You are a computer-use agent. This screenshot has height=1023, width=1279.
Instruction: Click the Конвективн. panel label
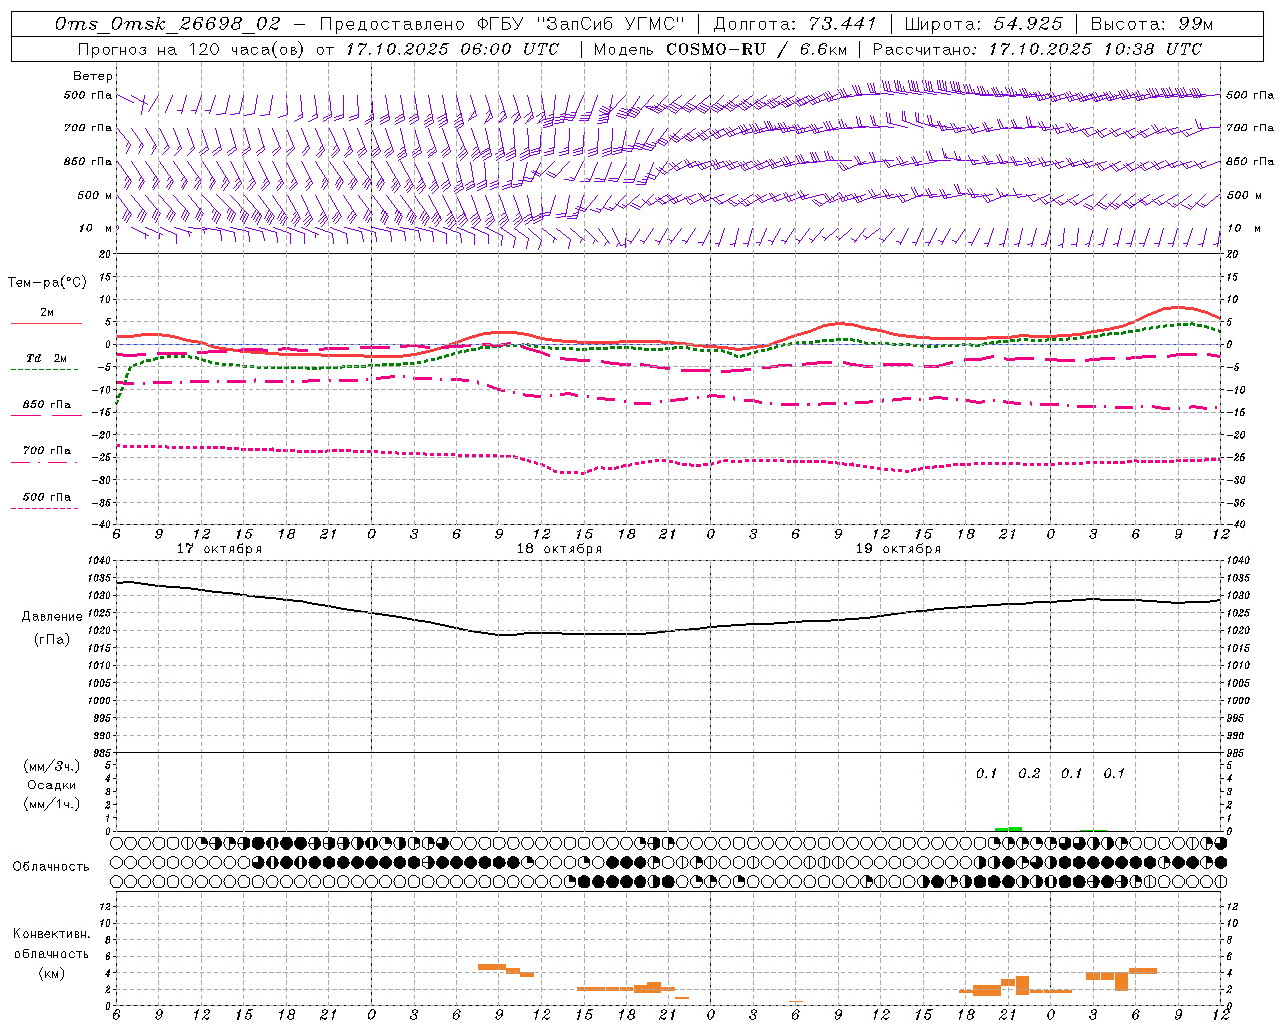[51, 934]
